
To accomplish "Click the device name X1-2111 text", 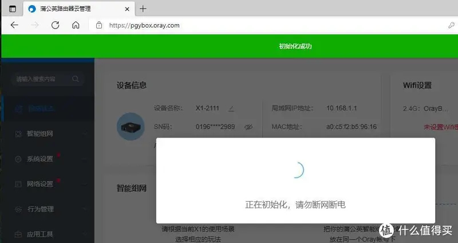I will point(207,108).
